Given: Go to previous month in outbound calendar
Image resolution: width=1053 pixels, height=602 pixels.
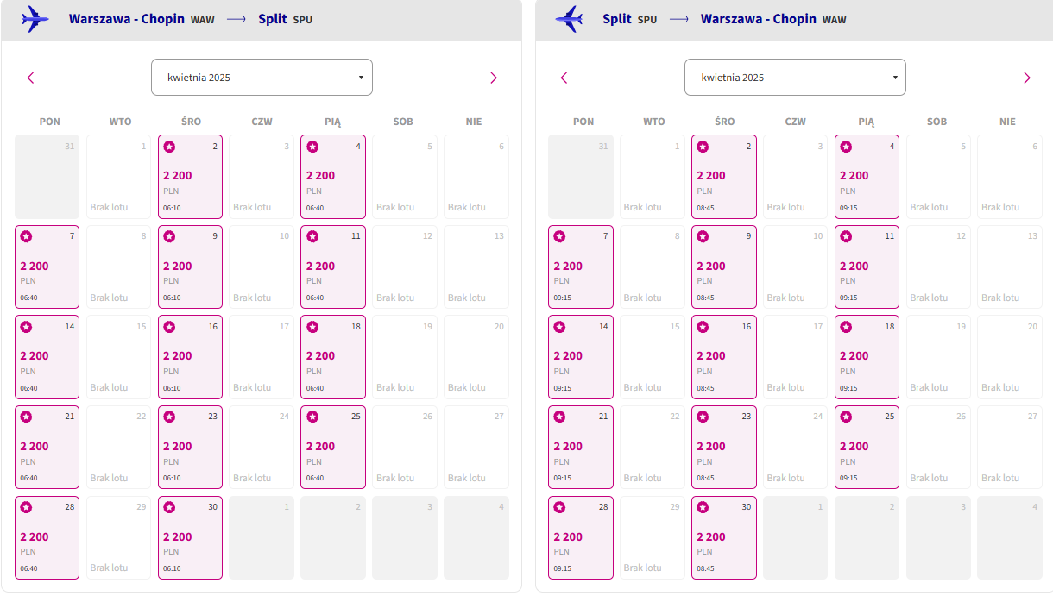Looking at the screenshot, I should (x=31, y=78).
